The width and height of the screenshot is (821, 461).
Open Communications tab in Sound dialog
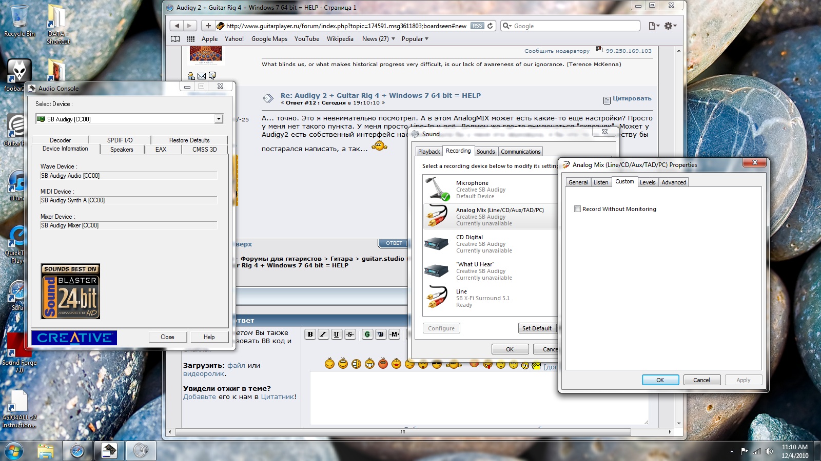pos(520,152)
